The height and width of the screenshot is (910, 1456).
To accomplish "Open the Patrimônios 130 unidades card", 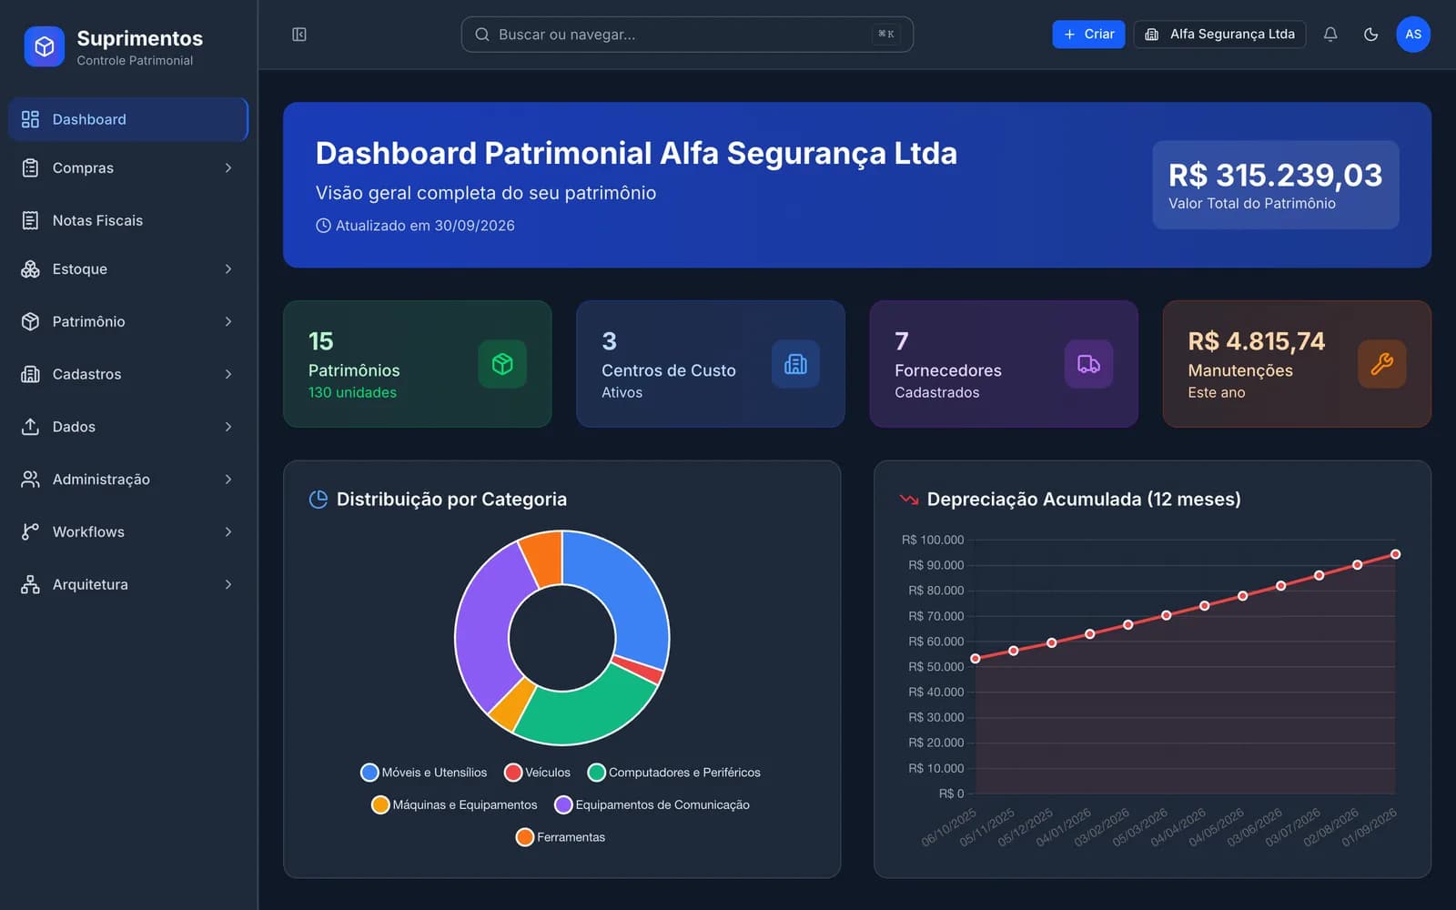I will click(418, 364).
